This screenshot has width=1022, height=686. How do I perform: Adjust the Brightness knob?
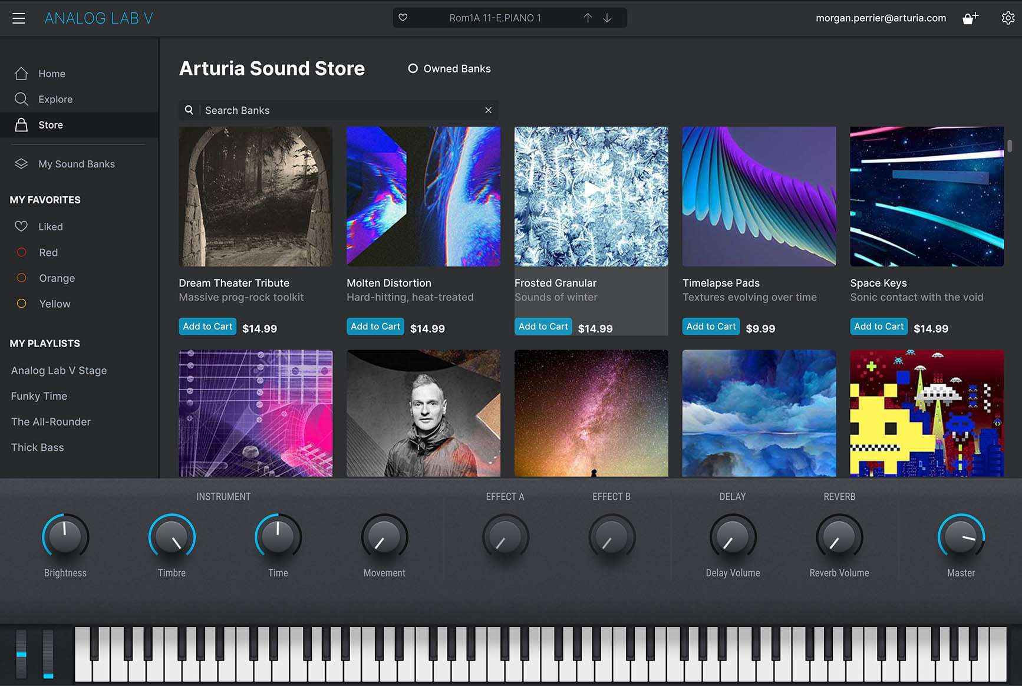coord(65,537)
